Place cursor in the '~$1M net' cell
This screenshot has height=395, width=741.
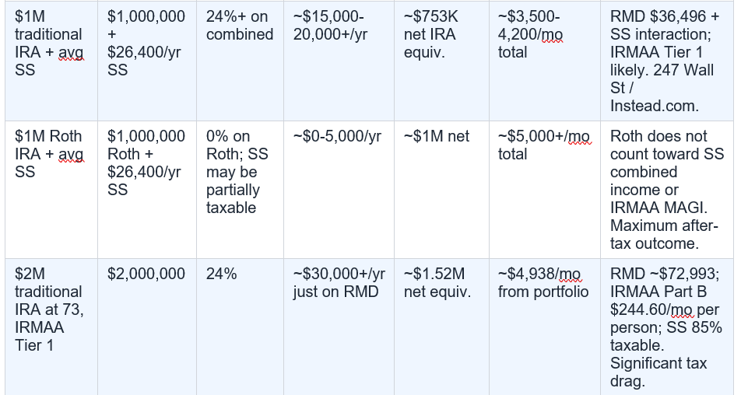[x=441, y=190]
